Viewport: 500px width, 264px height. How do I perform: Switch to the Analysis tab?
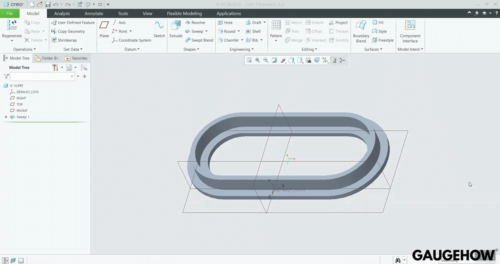(x=62, y=13)
